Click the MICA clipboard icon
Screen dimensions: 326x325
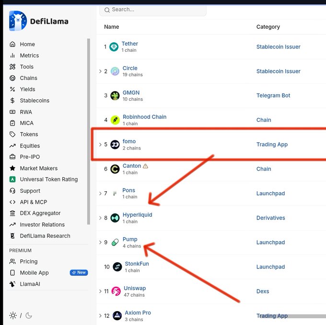pyautogui.click(x=12, y=123)
